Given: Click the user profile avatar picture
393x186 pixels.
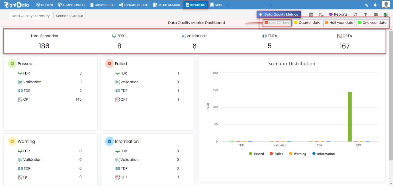Looking at the screenshot, I should pos(386,5).
